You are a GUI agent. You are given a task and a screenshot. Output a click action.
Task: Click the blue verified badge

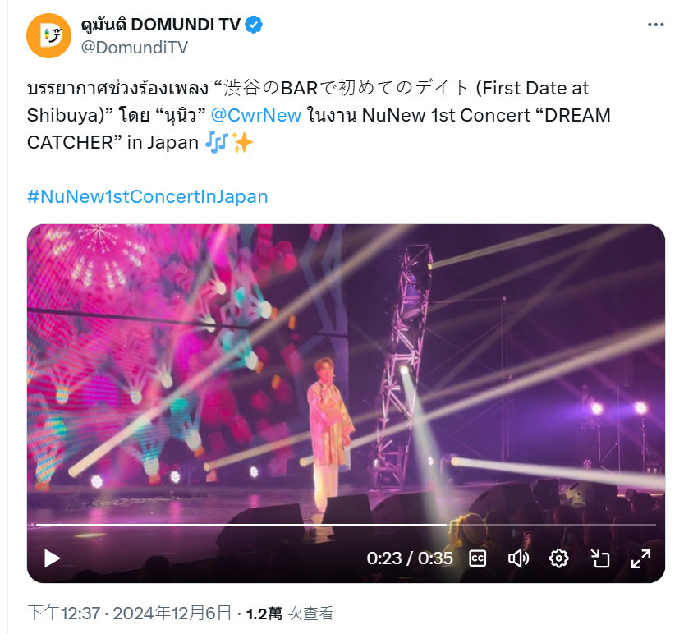[254, 25]
